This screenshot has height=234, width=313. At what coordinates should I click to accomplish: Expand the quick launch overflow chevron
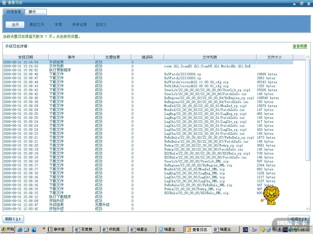[44, 228]
